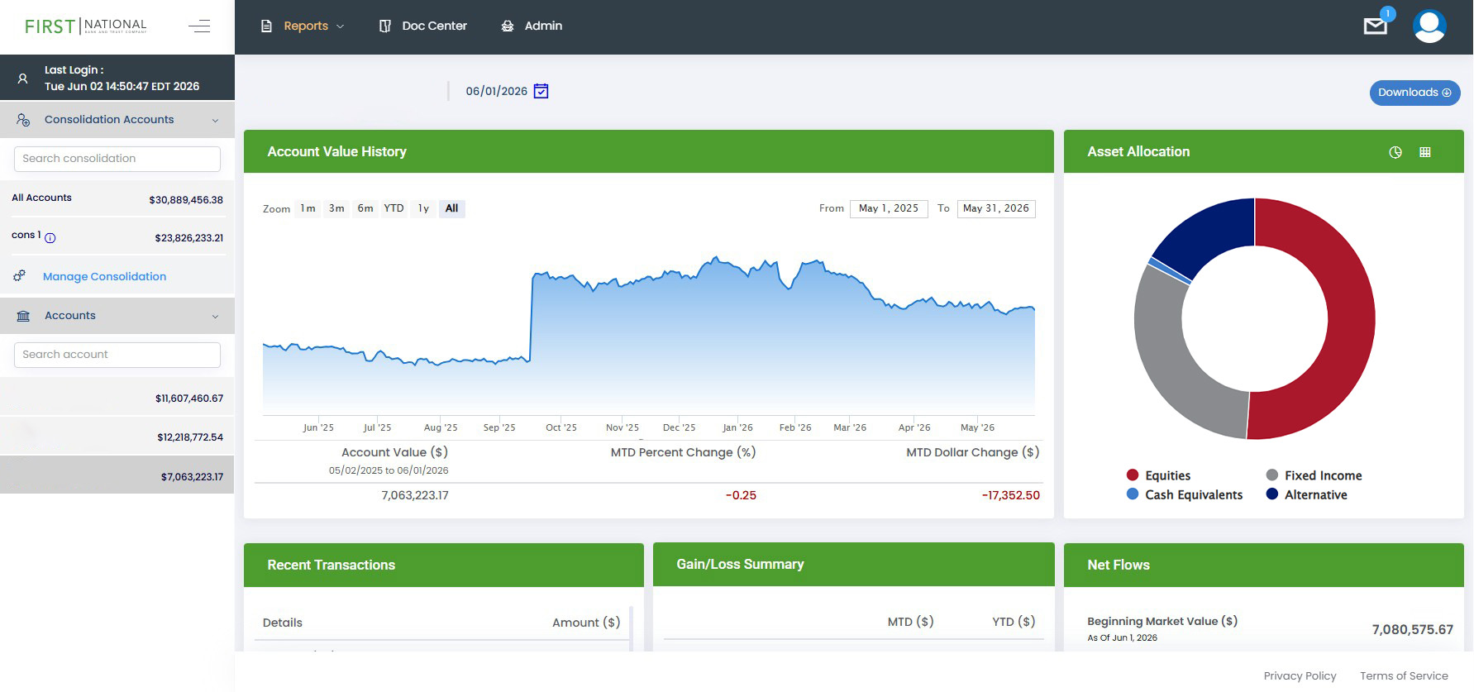The width and height of the screenshot is (1474, 692).
Task: Click the Downloads button
Action: coord(1414,93)
